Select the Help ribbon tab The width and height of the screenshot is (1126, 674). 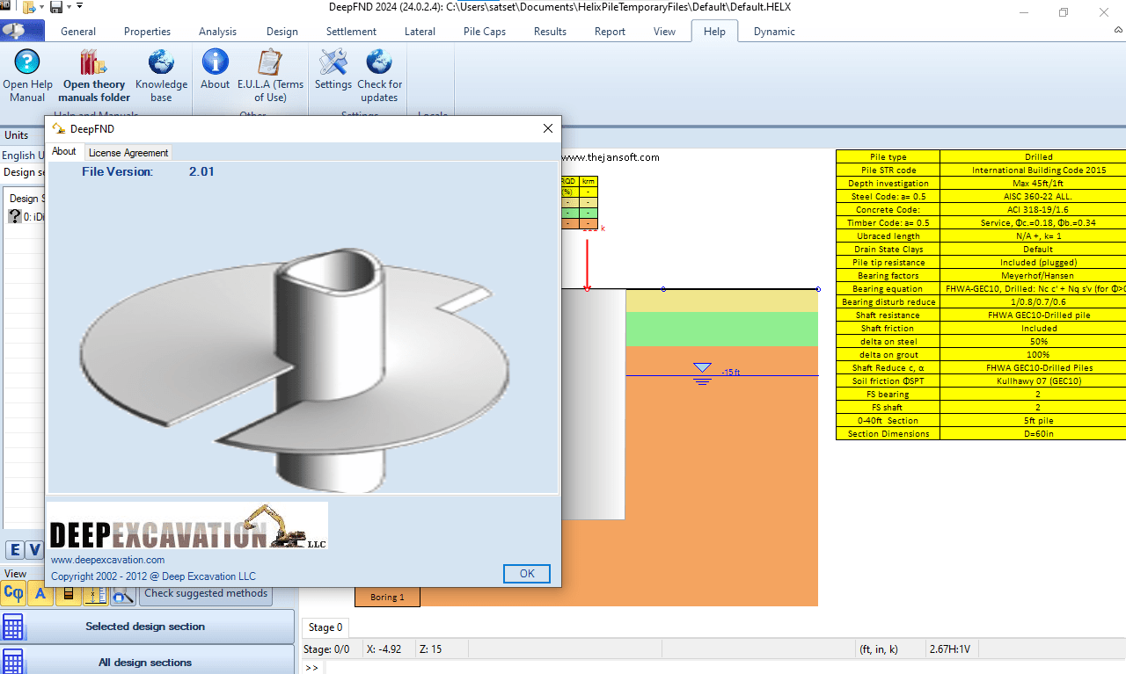click(x=714, y=32)
